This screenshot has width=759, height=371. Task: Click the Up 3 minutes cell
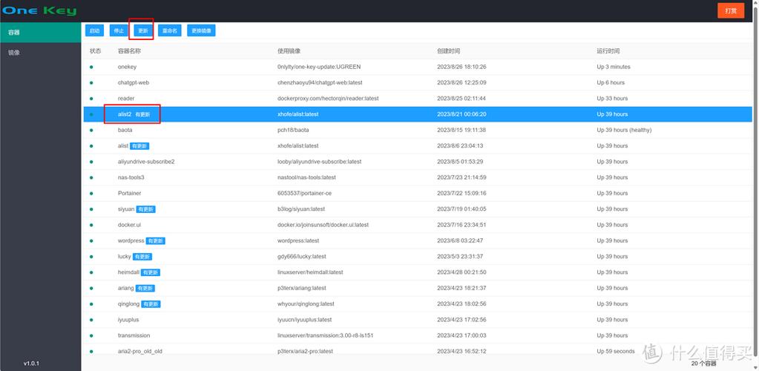point(614,67)
